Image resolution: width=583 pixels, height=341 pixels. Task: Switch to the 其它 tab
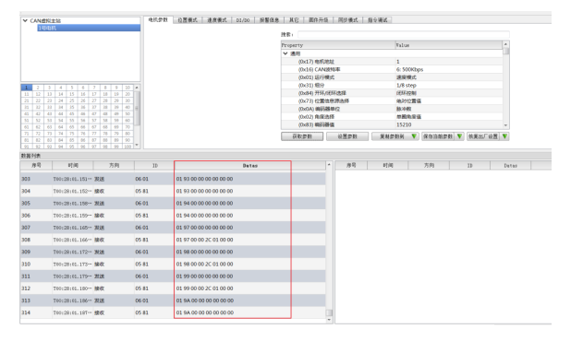(294, 20)
